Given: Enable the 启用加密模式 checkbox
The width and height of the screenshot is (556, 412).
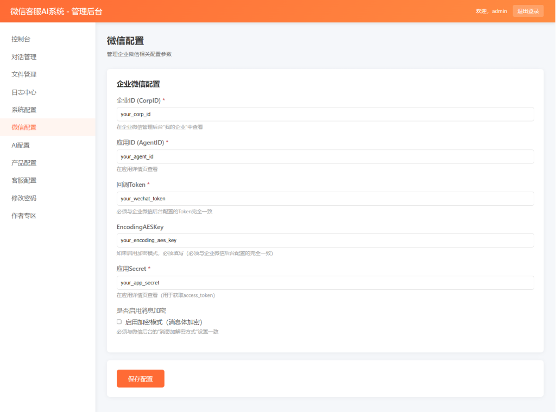Looking at the screenshot, I should (118, 322).
